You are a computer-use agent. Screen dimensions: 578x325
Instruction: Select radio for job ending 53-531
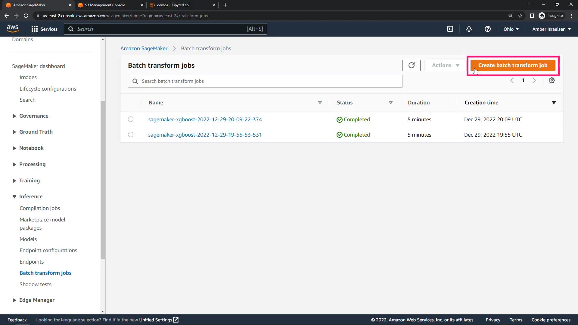tap(131, 135)
